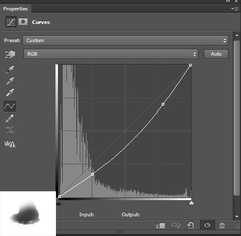The image size is (241, 236).
Task: Select the layer mask icon
Action: tap(23, 22)
